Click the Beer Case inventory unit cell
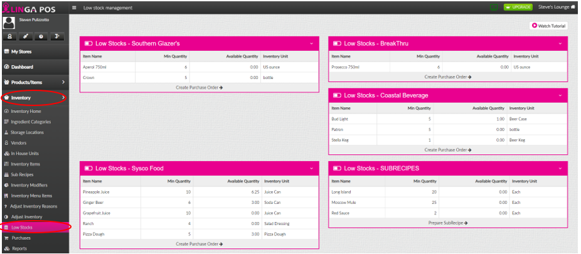 tap(537, 119)
